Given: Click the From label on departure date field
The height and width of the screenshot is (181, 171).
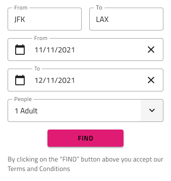Looking at the screenshot, I should 41,38.
